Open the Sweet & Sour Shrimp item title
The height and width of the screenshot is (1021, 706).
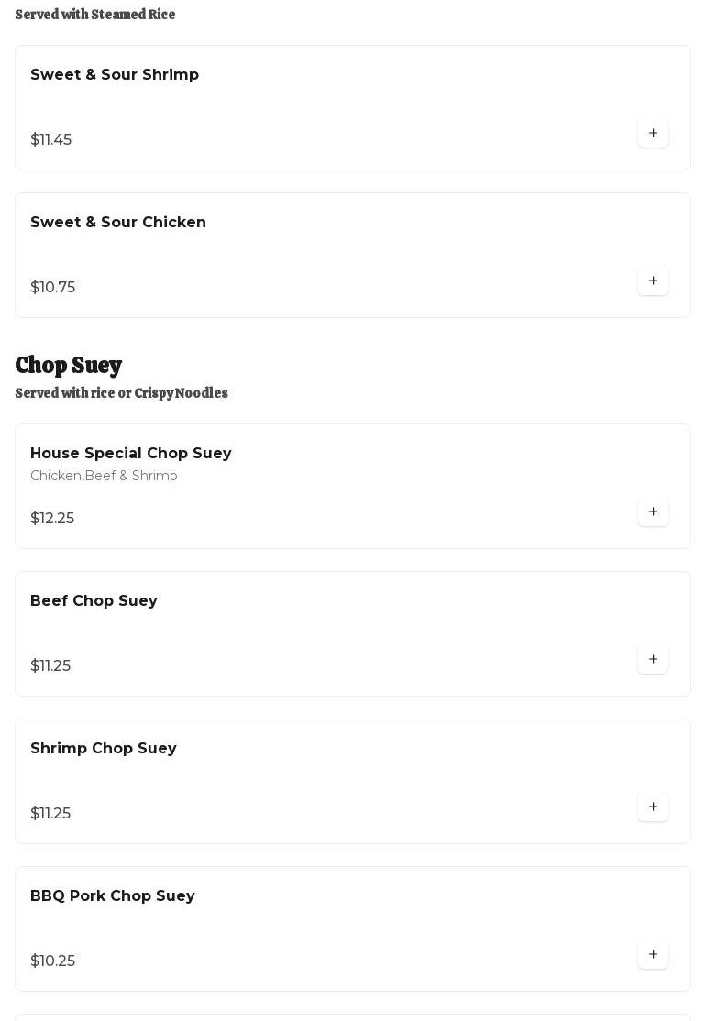tap(115, 75)
